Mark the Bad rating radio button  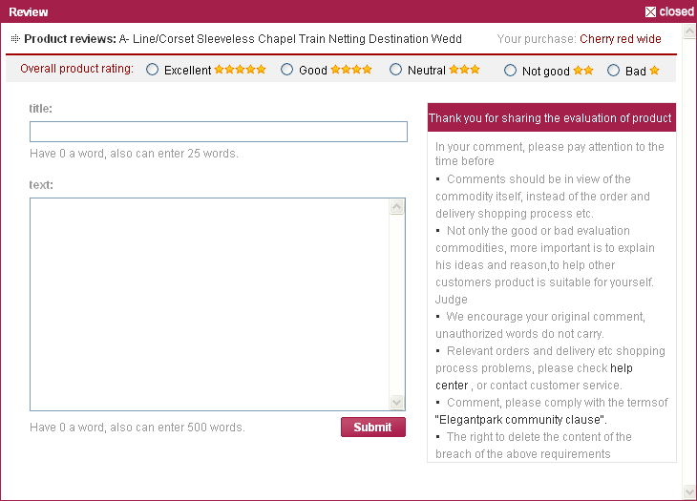pyautogui.click(x=613, y=71)
